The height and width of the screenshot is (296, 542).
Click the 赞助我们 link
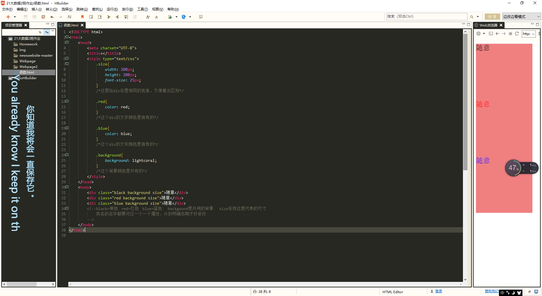[491, 291]
